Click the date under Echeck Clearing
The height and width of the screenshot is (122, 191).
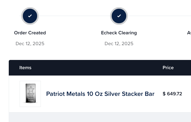[119, 44]
